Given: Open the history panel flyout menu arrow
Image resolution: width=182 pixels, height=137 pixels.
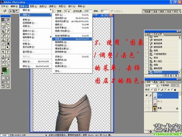Looking at the screenshot, I should tap(180, 34).
